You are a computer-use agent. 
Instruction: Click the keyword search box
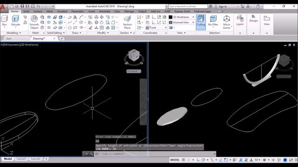(188, 6)
